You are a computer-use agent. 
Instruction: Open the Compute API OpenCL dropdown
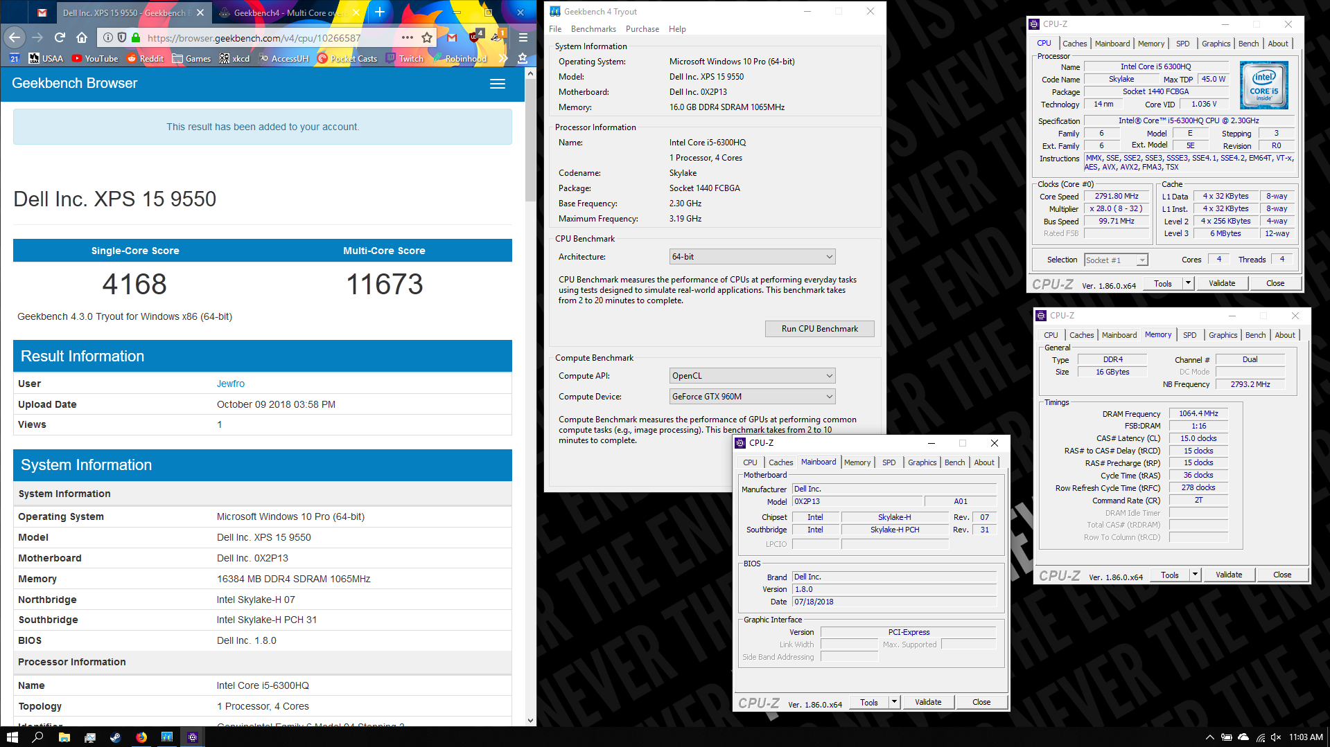coord(752,376)
